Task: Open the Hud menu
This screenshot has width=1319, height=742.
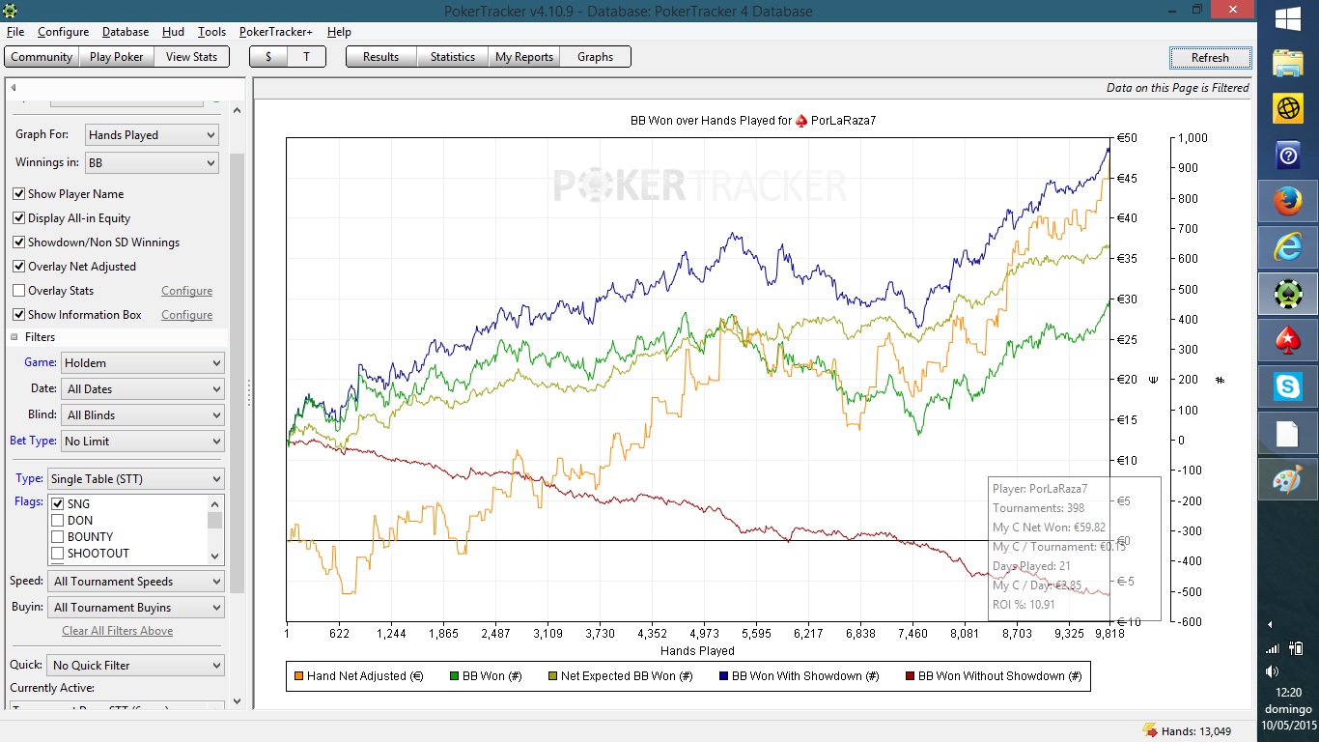Action: point(173,32)
